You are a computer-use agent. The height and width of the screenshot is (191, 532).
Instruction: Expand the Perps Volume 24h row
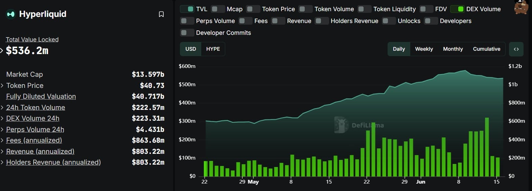83,129
